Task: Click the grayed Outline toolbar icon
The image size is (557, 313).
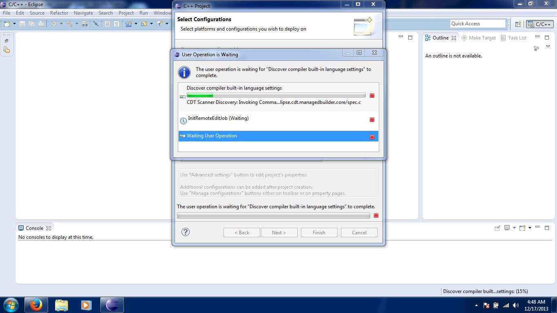Action: 536,48
